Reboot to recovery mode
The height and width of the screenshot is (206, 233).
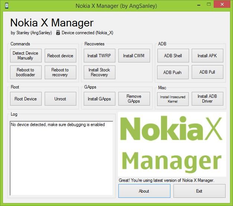point(60,72)
